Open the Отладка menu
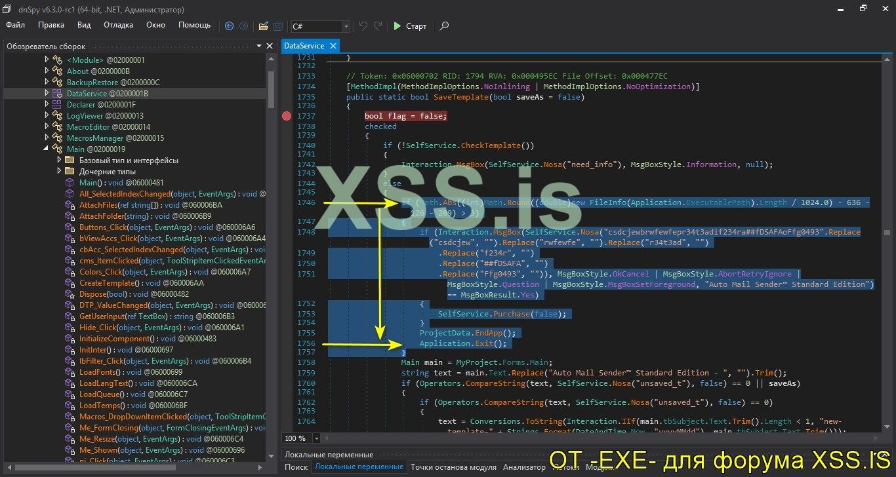 118,25
